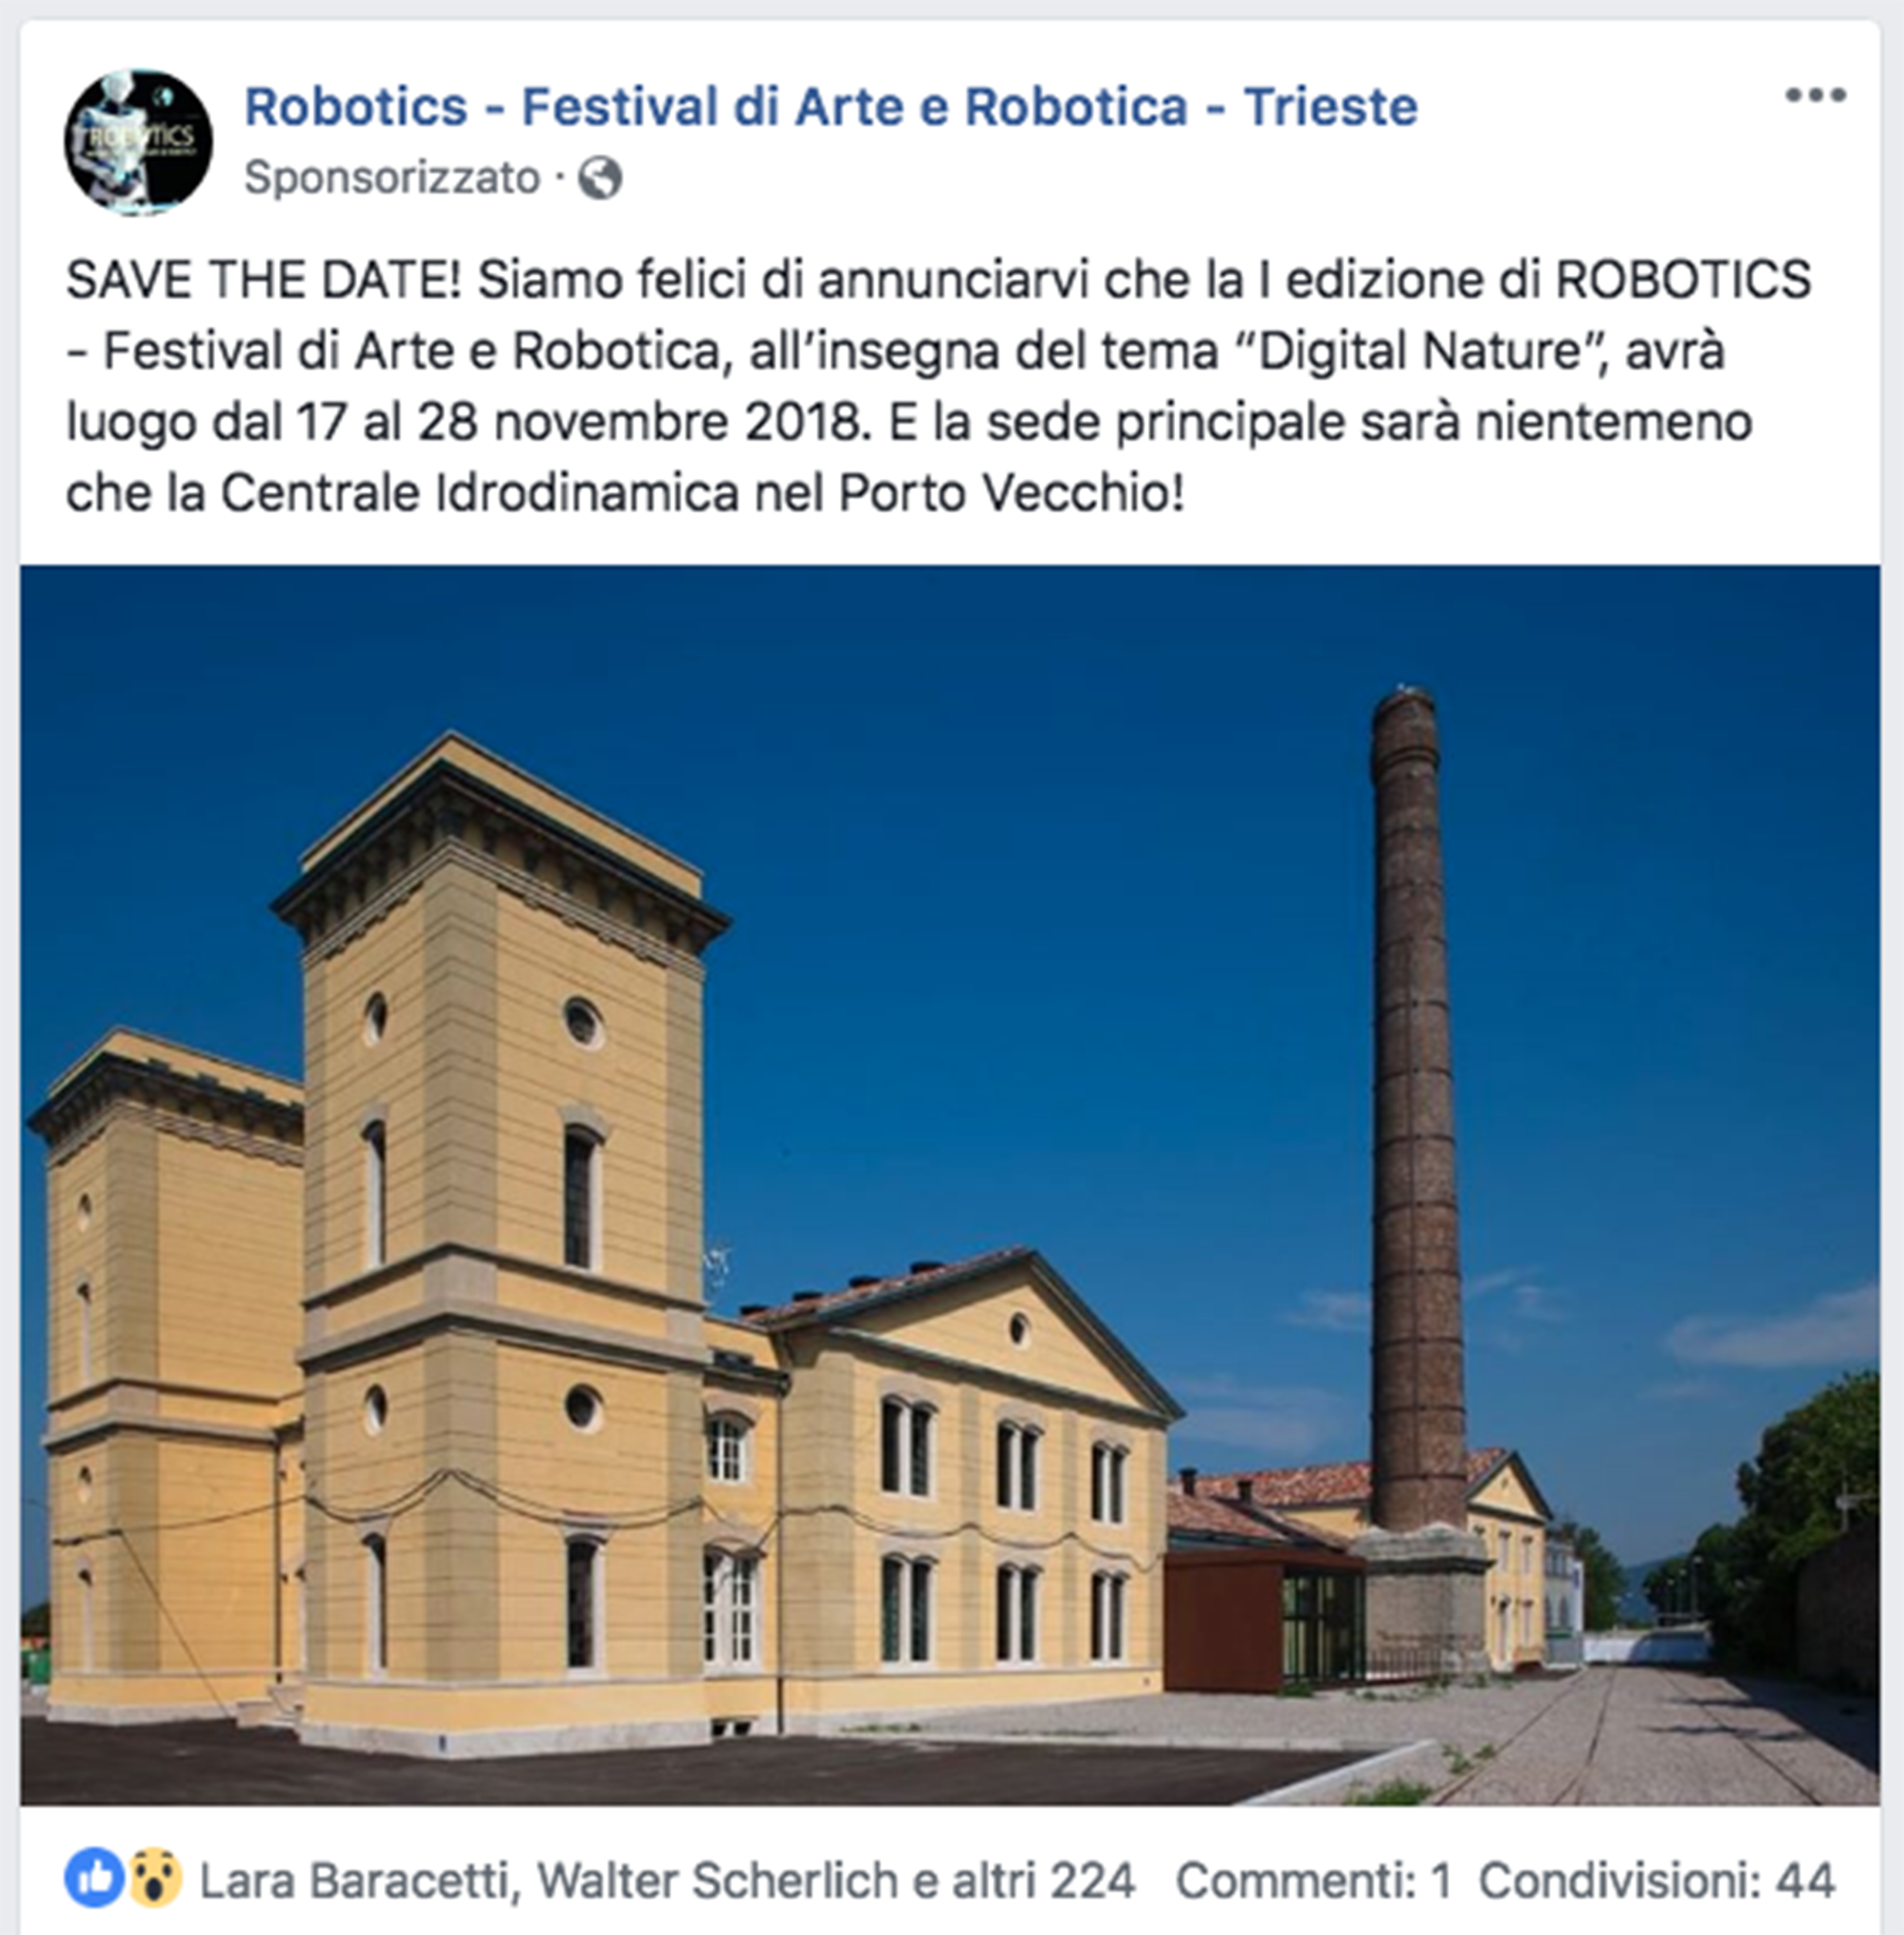Image resolution: width=1904 pixels, height=1935 pixels.
Task: Open the Centrale Idrodinamica photo
Action: point(950,1185)
